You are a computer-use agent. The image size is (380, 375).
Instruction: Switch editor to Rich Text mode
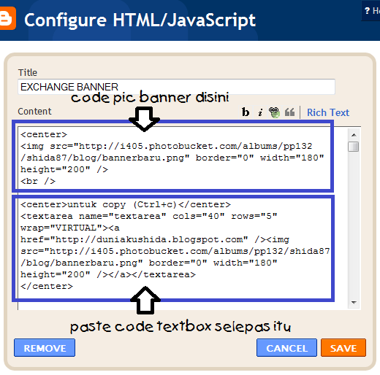click(x=328, y=112)
